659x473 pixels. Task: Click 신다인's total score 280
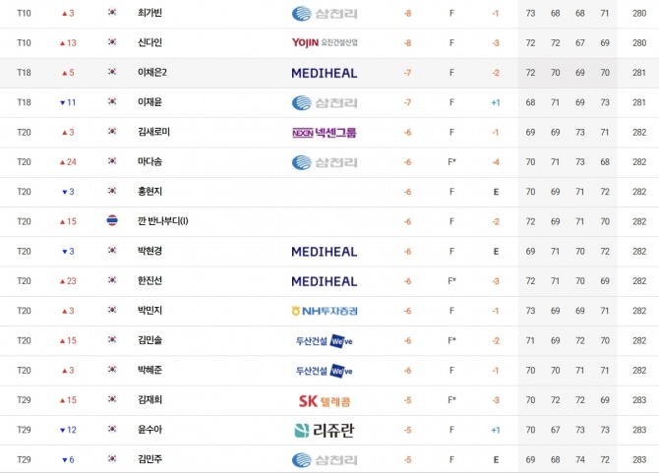[x=639, y=43]
